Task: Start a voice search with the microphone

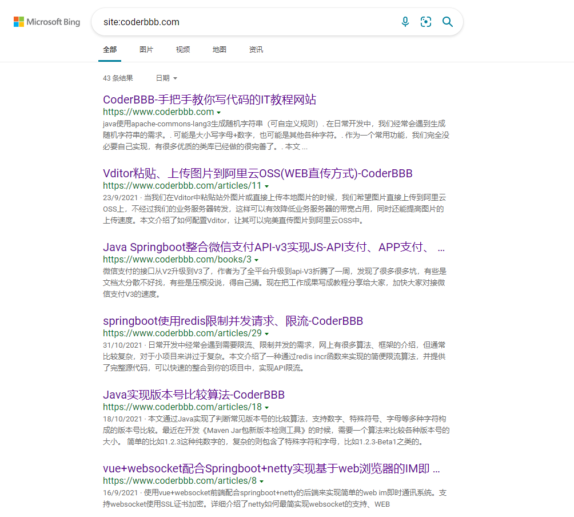Action: (405, 21)
